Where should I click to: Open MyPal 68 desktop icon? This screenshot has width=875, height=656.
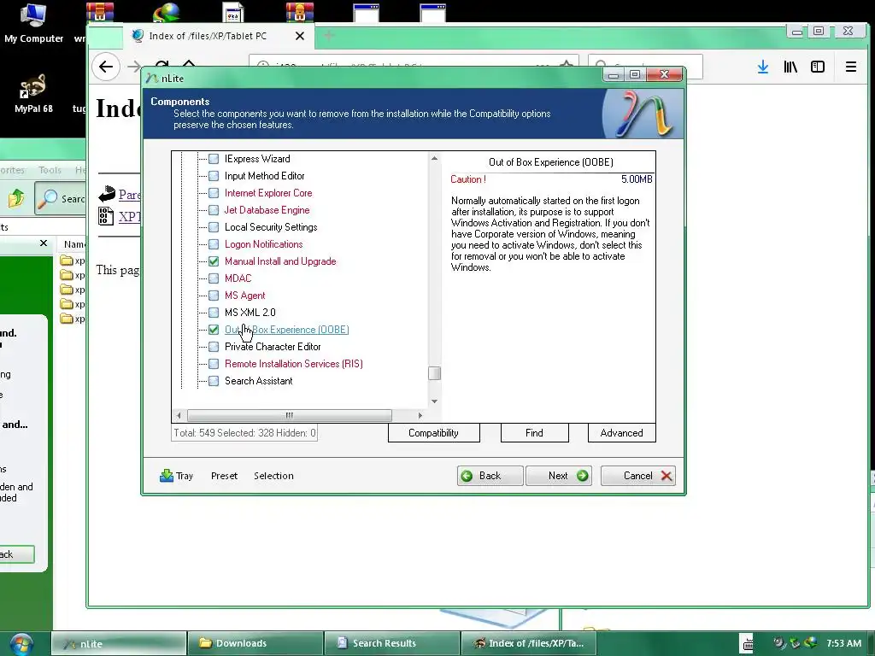pos(33,94)
